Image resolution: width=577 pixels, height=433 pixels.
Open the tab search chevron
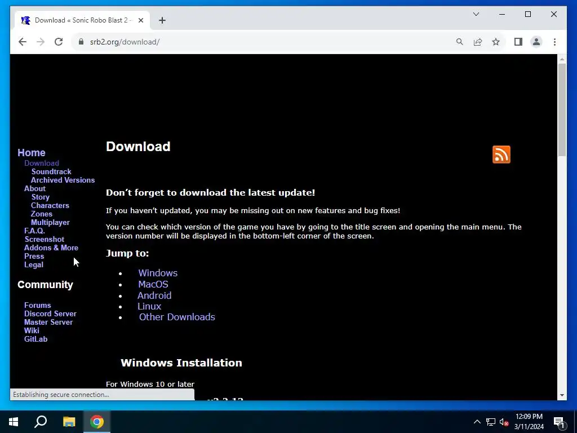tap(476, 14)
